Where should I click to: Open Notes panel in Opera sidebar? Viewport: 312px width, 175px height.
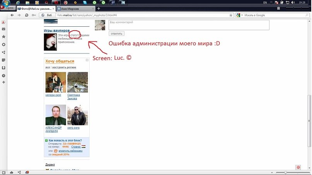click(3, 60)
